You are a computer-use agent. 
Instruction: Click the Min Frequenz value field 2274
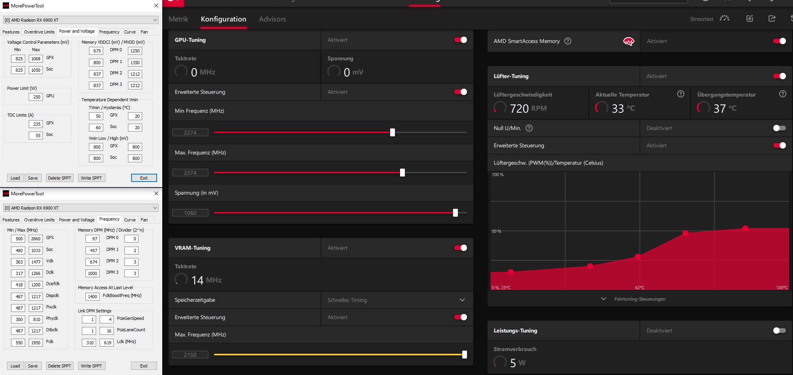click(x=190, y=132)
